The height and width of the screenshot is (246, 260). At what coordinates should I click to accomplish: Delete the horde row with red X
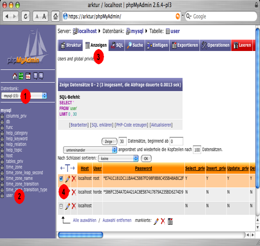[x=74, y=192]
